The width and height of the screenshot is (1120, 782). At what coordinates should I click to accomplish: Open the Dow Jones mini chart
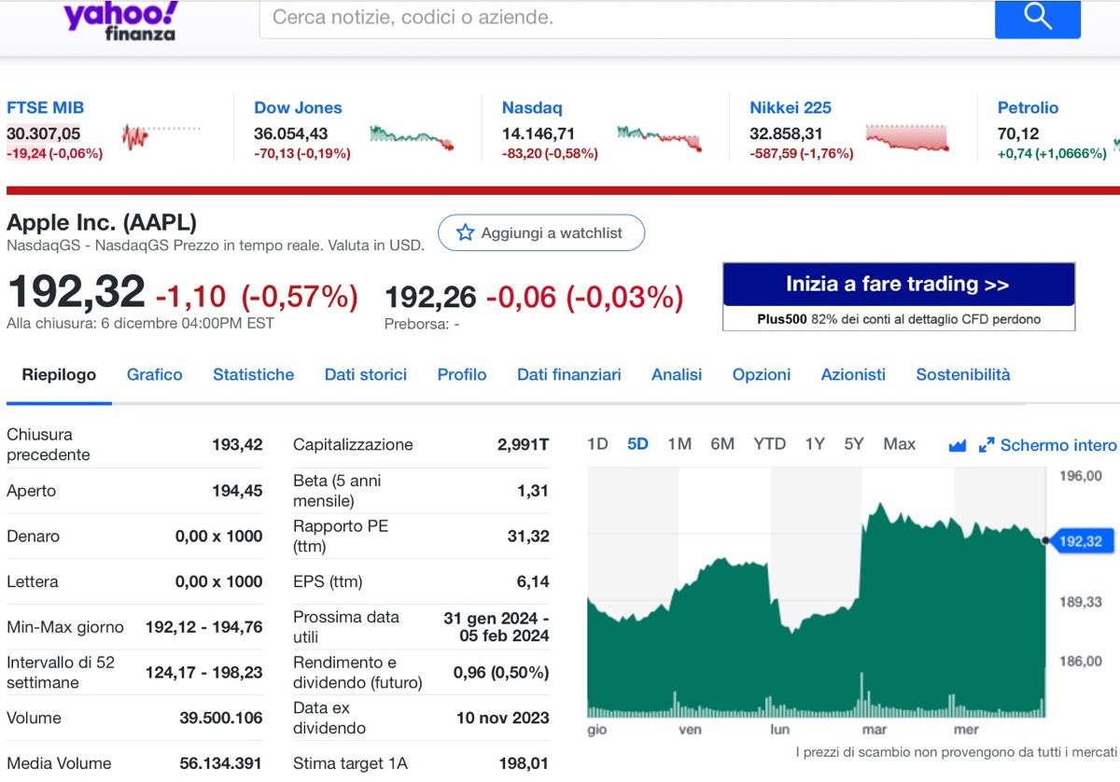click(x=412, y=137)
